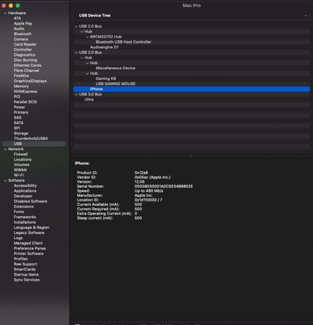Screen dimensions: 313x325
Task: Open Wi-Fi under Network
Action: [19, 175]
